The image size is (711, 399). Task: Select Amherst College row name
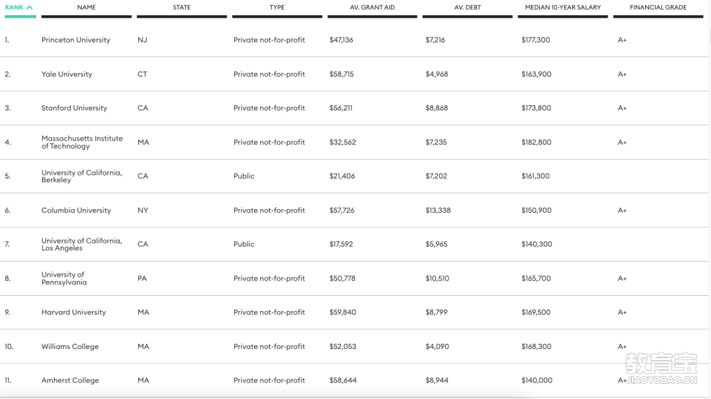(x=70, y=381)
